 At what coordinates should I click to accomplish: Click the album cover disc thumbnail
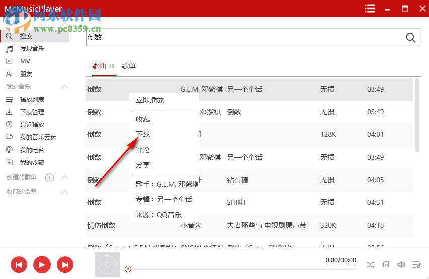[107, 265]
